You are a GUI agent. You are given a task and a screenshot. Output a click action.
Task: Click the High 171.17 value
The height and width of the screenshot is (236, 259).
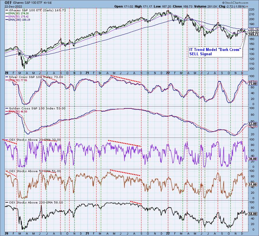pyautogui.click(x=144, y=6)
